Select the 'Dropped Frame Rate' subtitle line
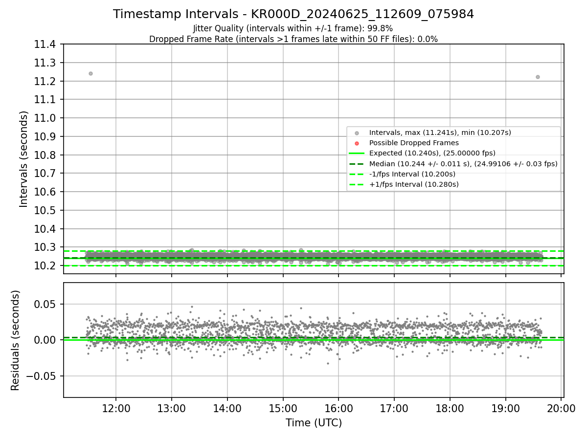Screen dimensions: 587x440 (293, 39)
